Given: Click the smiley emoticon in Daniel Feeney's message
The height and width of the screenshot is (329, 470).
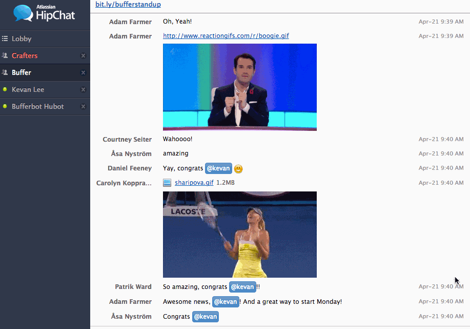Looking at the screenshot, I should click(238, 168).
